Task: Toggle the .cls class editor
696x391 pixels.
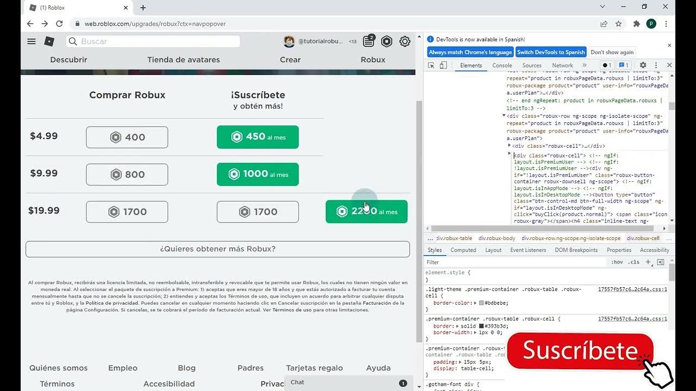Action: point(634,262)
